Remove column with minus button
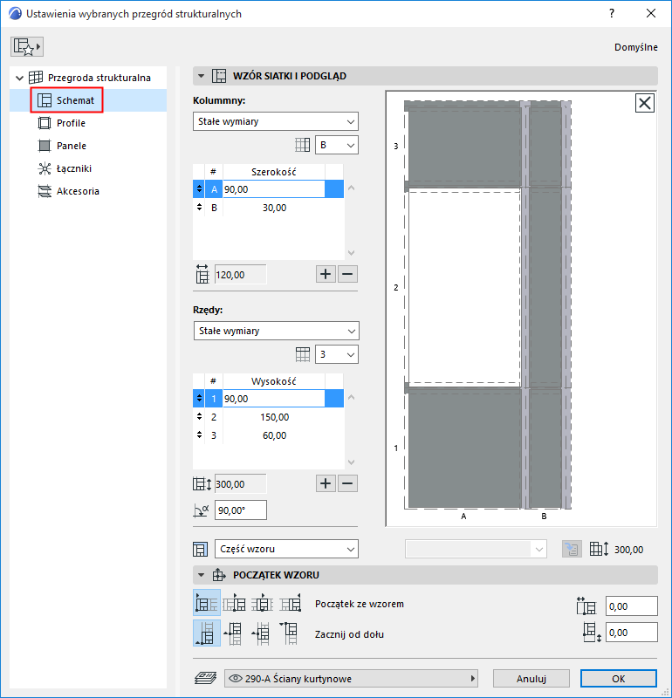 coord(348,274)
